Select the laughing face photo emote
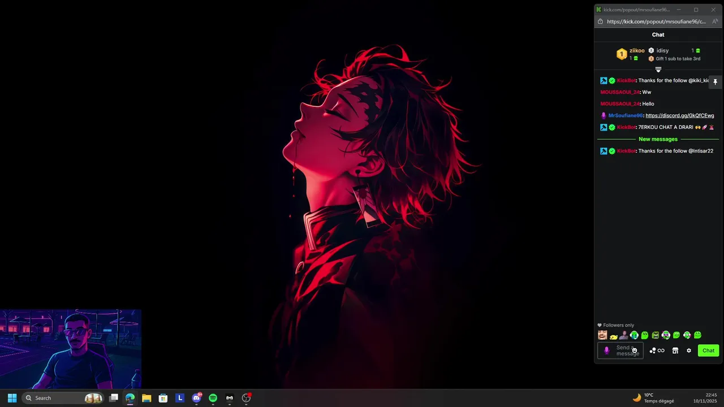 point(602,335)
